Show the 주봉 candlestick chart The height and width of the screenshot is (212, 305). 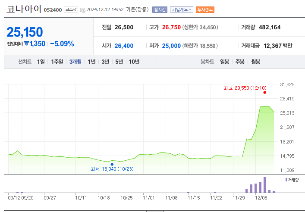tap(240, 62)
